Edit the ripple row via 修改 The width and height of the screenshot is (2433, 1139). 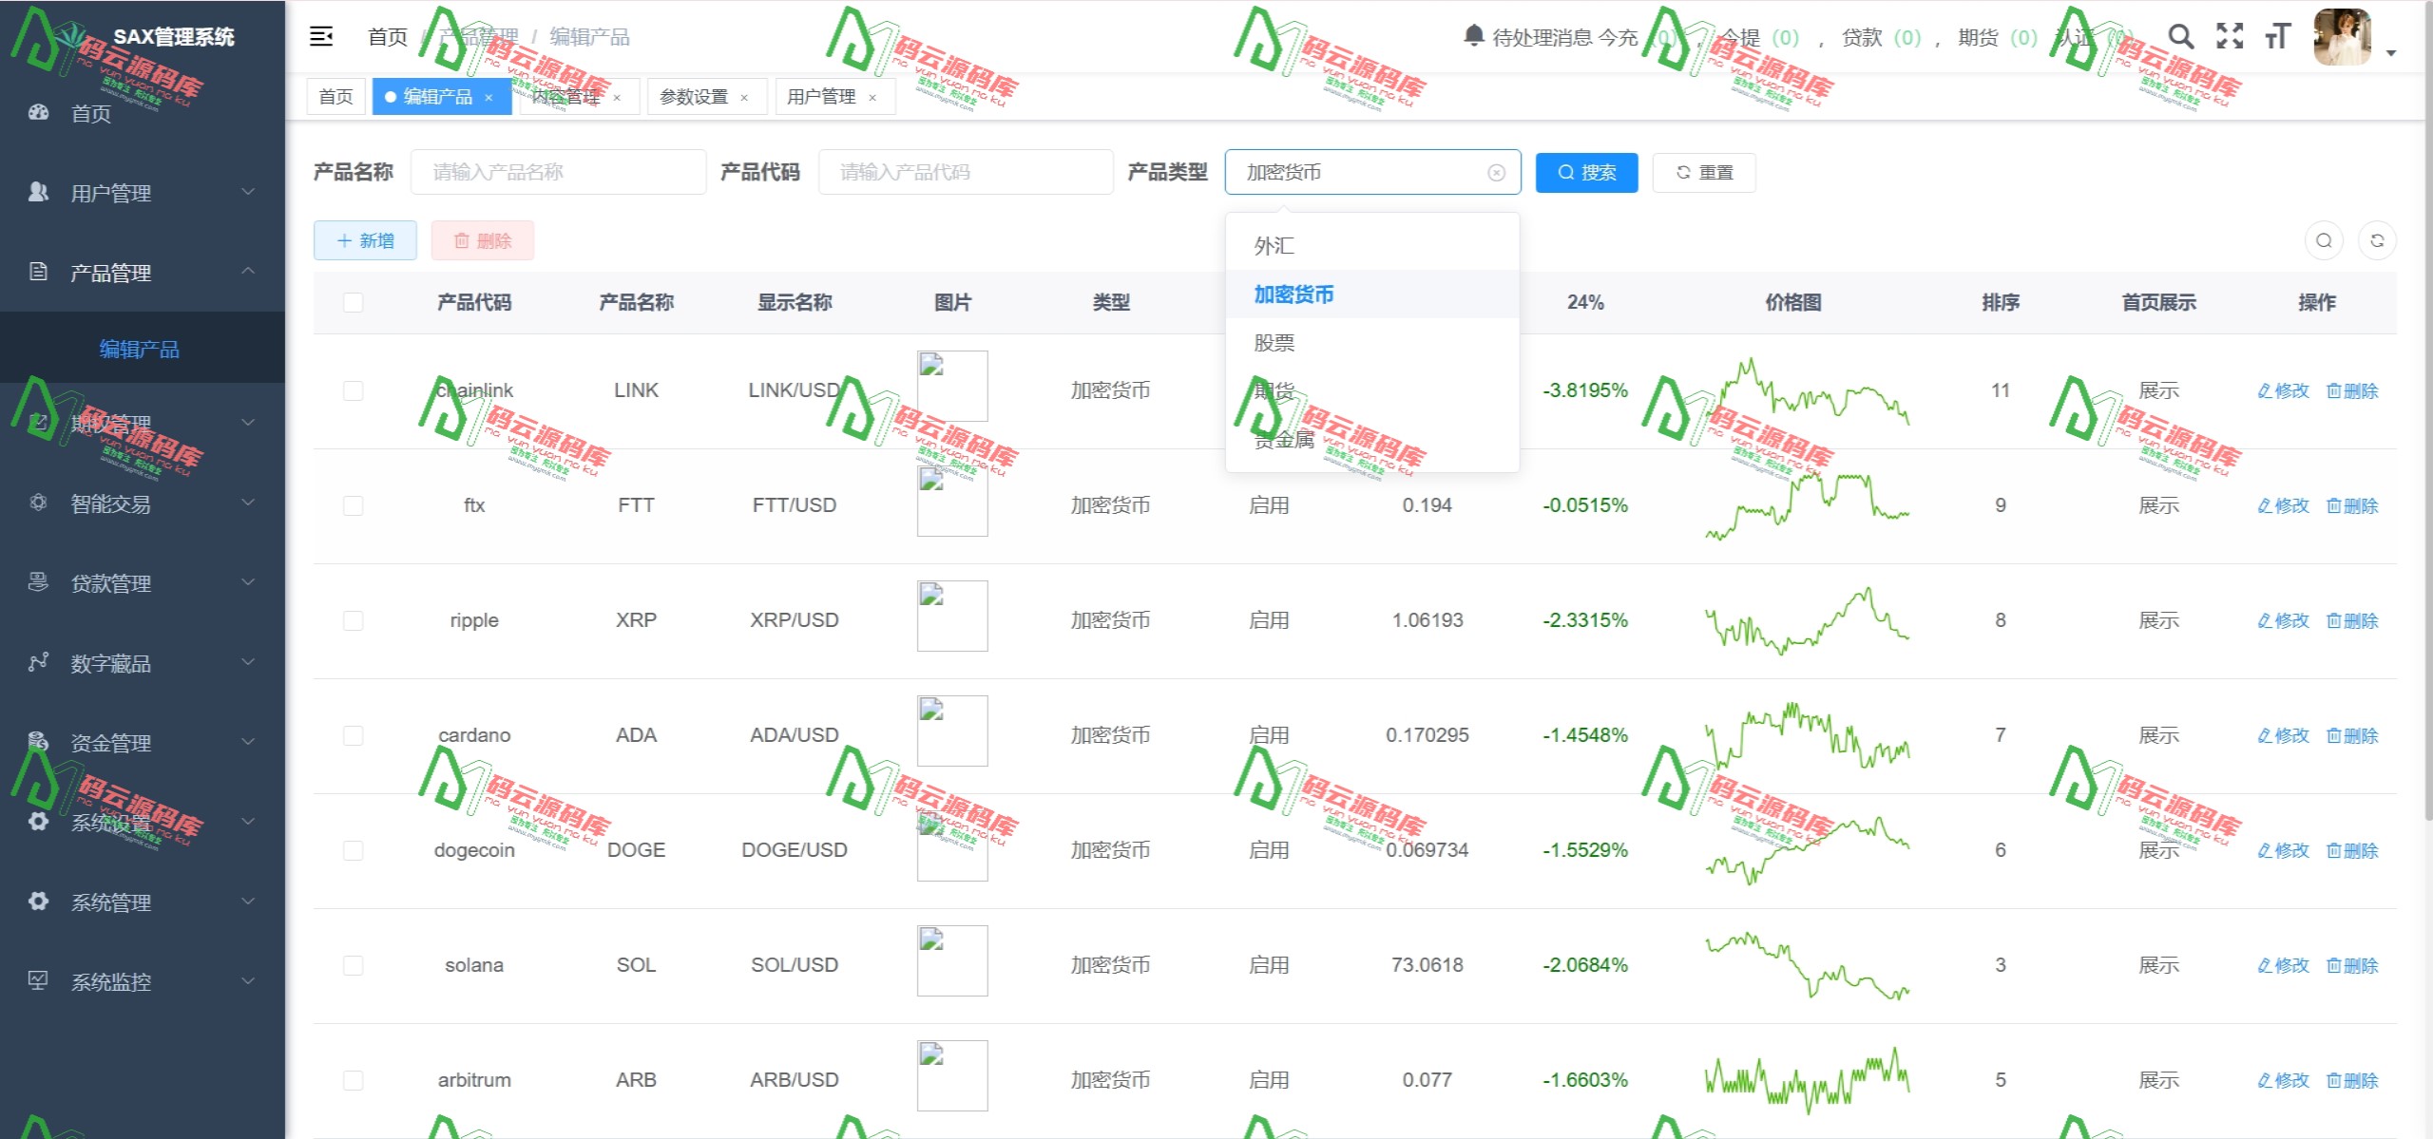[2283, 621]
